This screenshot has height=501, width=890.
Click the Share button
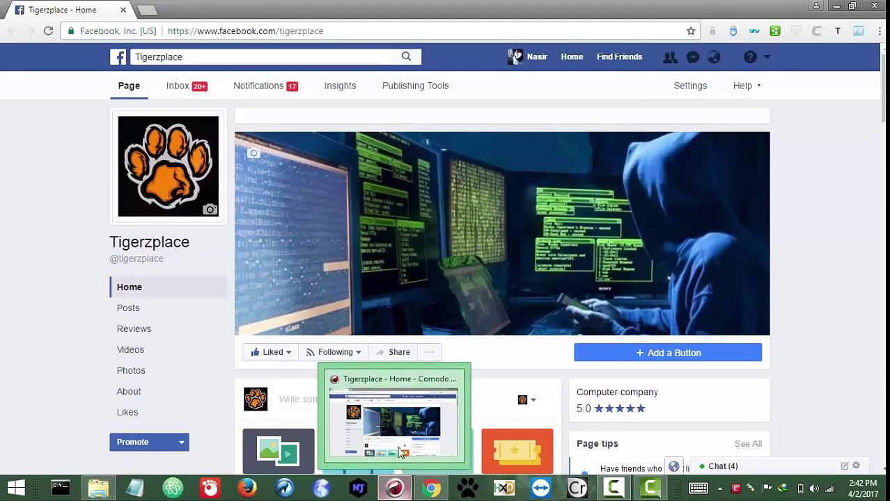392,352
